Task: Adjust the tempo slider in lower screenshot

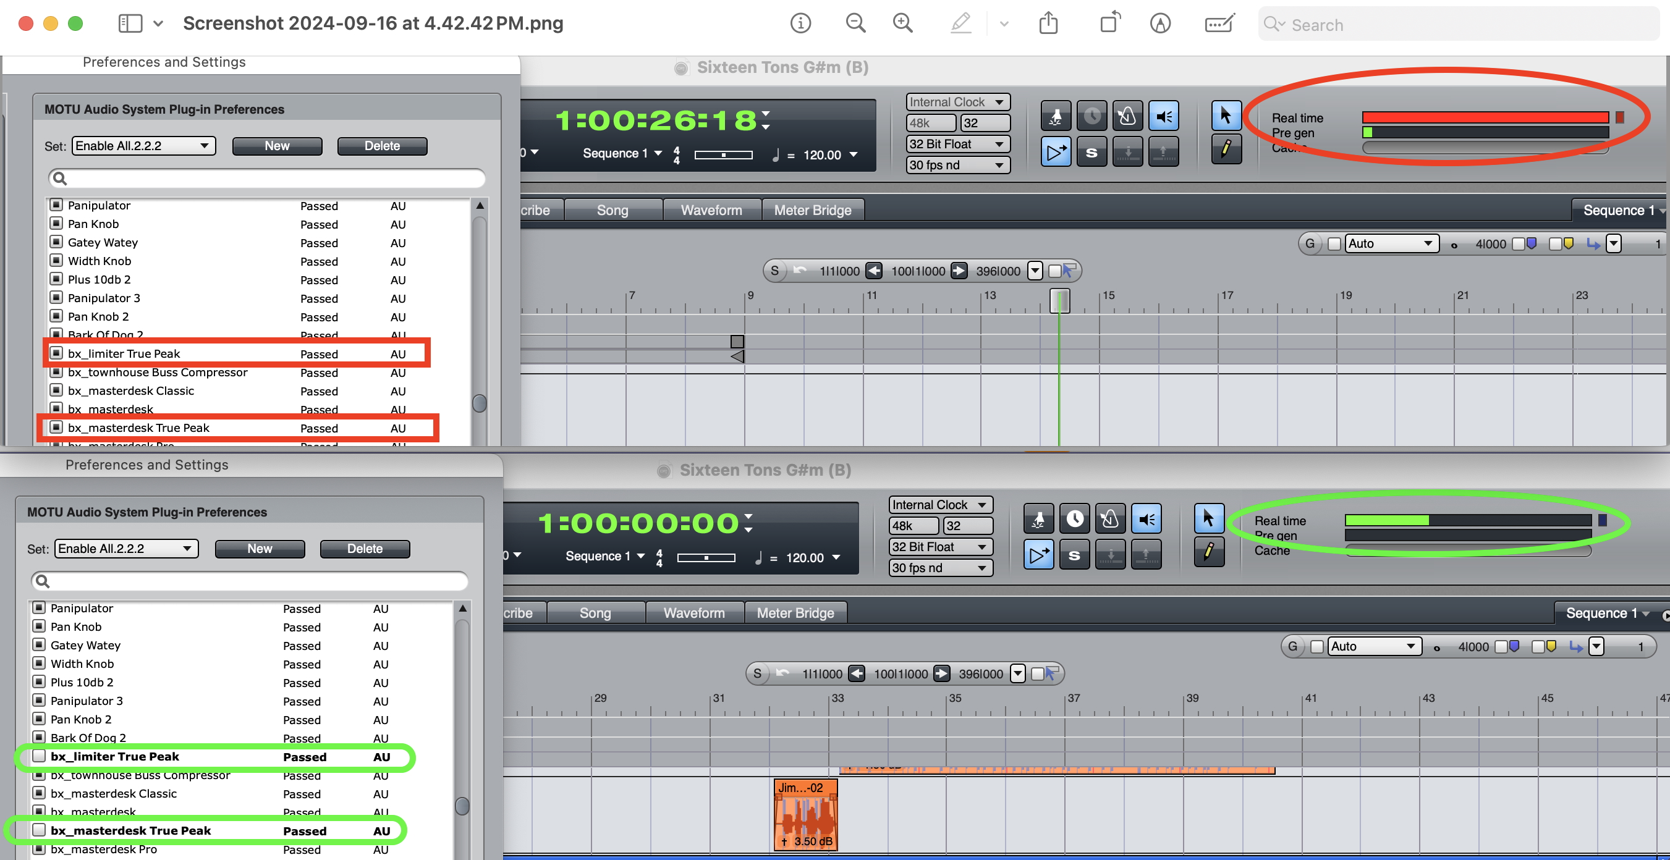Action: pyautogui.click(x=705, y=557)
